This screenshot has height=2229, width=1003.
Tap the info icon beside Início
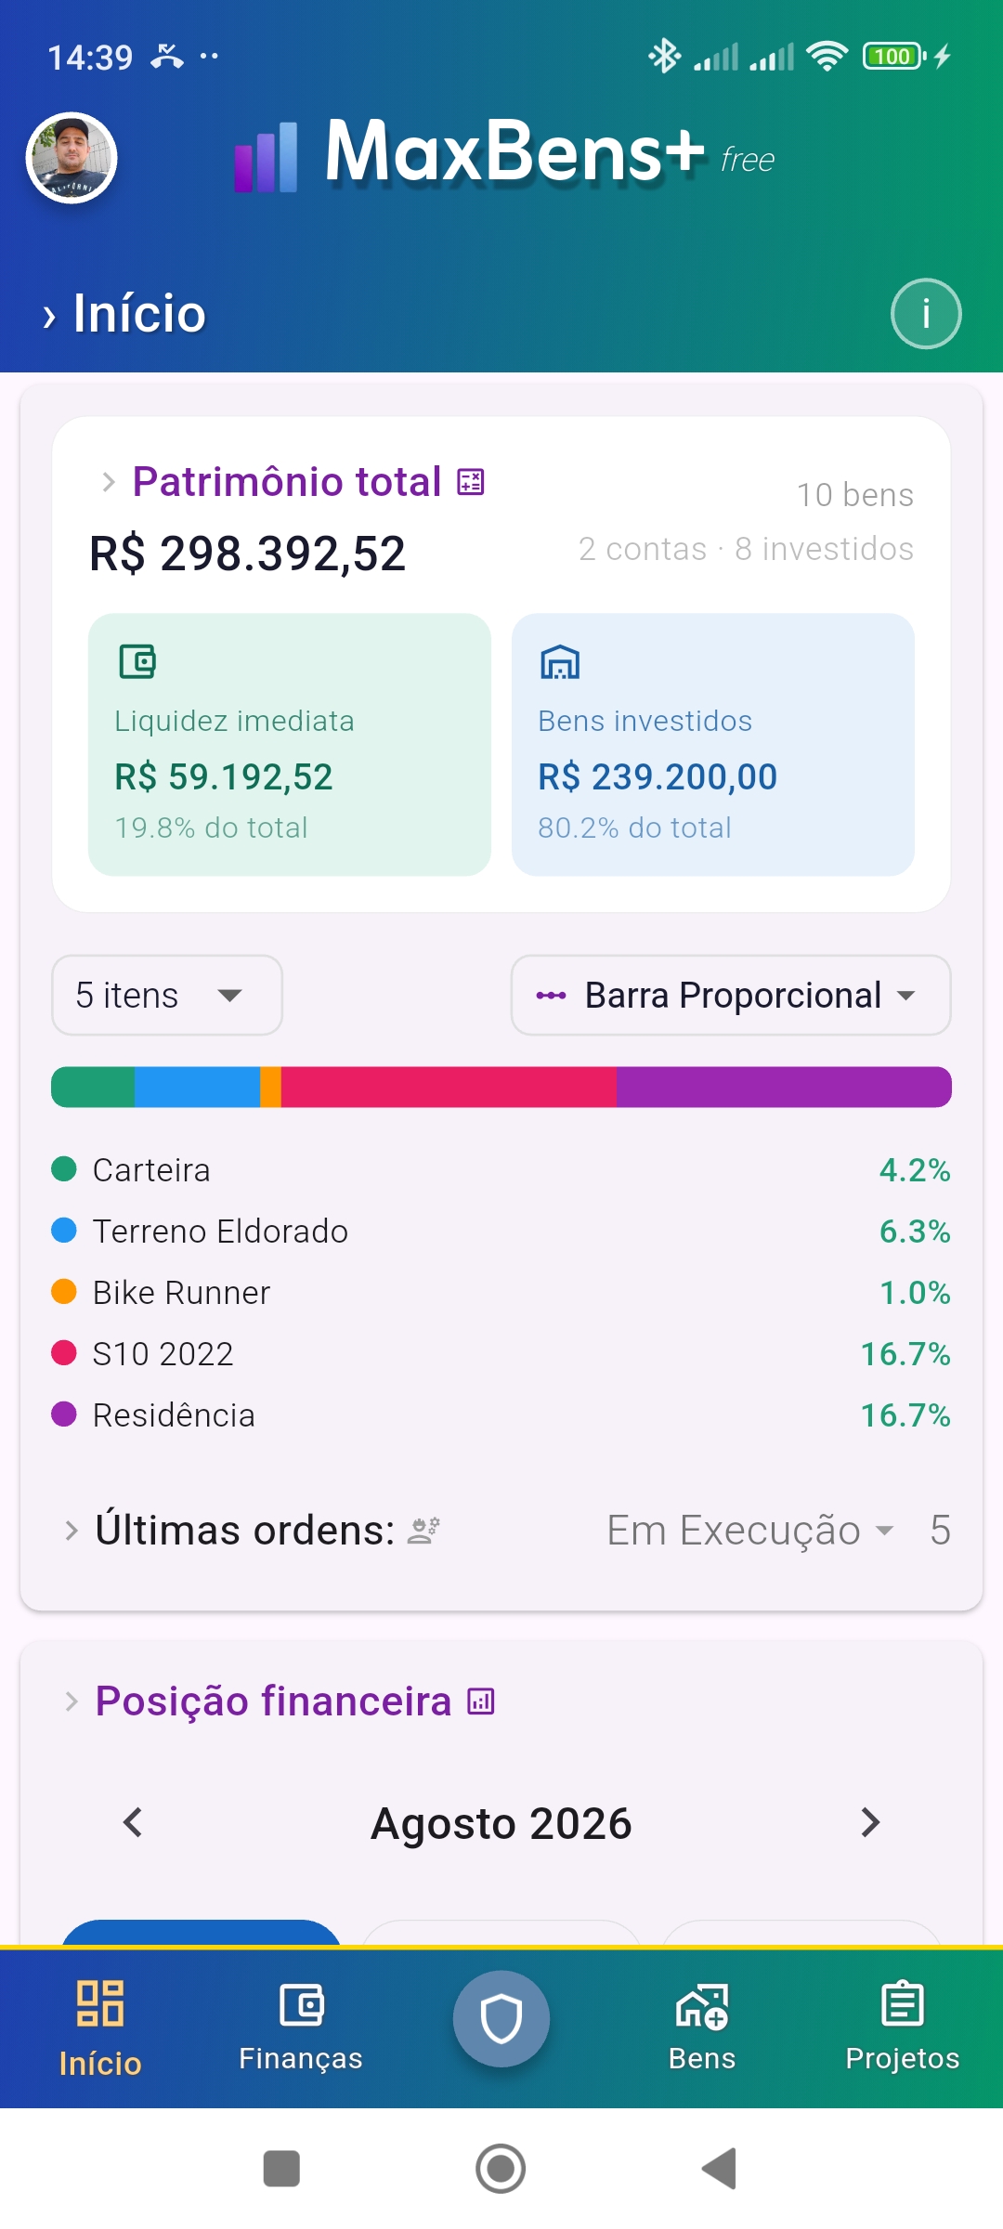click(926, 314)
